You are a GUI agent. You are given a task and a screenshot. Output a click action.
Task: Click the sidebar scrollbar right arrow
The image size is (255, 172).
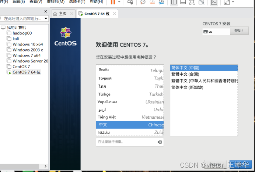tap(45, 166)
